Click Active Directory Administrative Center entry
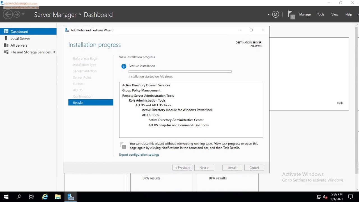This screenshot has height=202, width=359. point(176,120)
